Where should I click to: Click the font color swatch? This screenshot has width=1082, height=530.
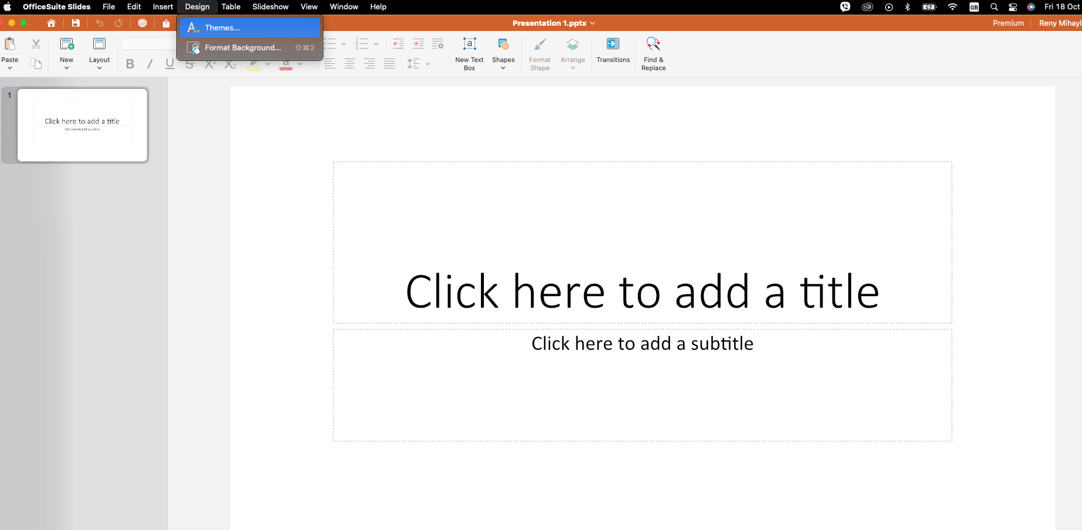coord(287,64)
